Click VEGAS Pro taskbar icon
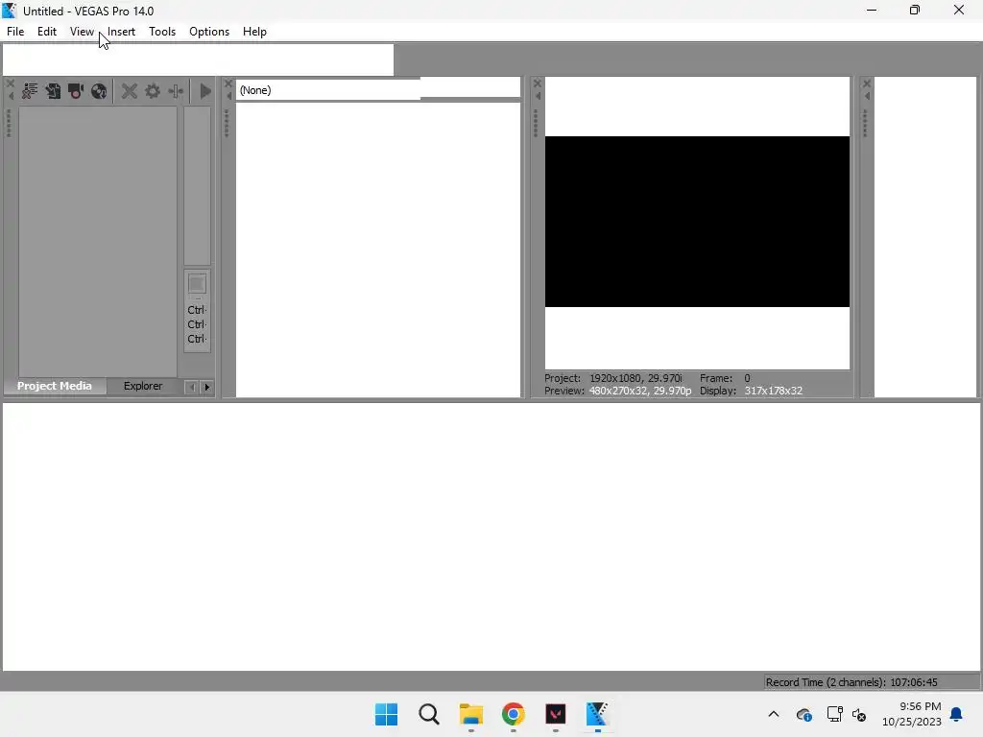Viewport: 983px width, 737px height. tap(597, 714)
